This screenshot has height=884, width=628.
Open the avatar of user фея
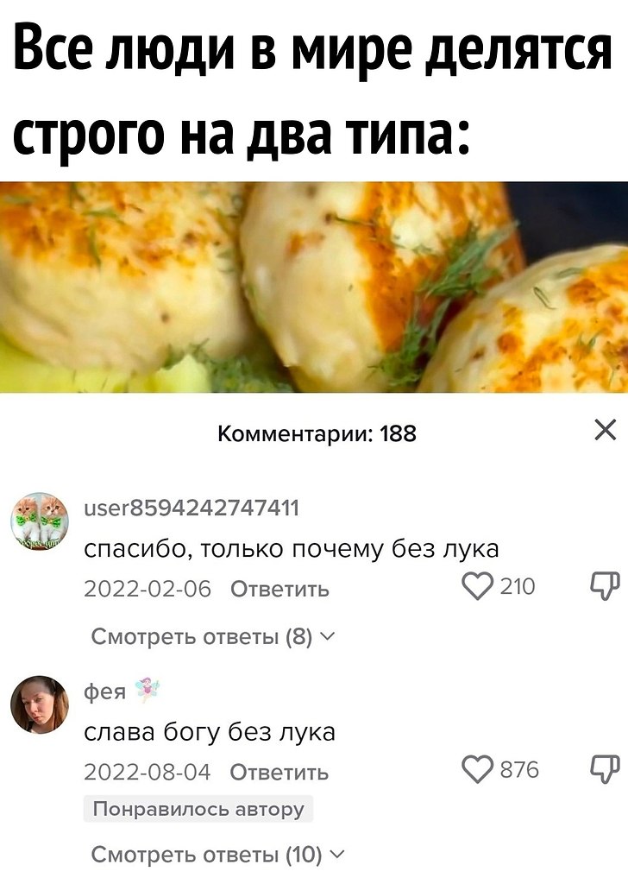(40, 704)
